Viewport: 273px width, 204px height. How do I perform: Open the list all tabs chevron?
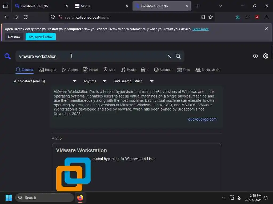pos(220,6)
